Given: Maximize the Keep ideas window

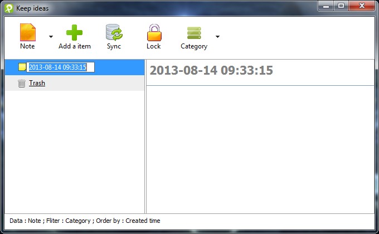Looking at the screenshot, I should 341,6.
